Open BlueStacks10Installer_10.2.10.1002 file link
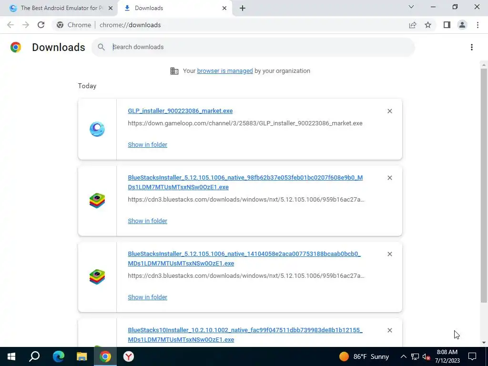488x366 pixels. (x=245, y=335)
